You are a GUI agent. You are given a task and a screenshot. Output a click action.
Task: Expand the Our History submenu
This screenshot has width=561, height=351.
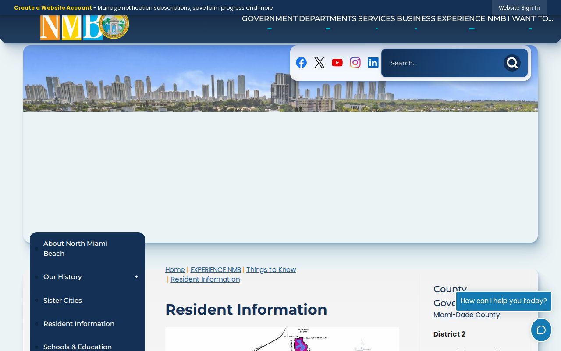[136, 277]
